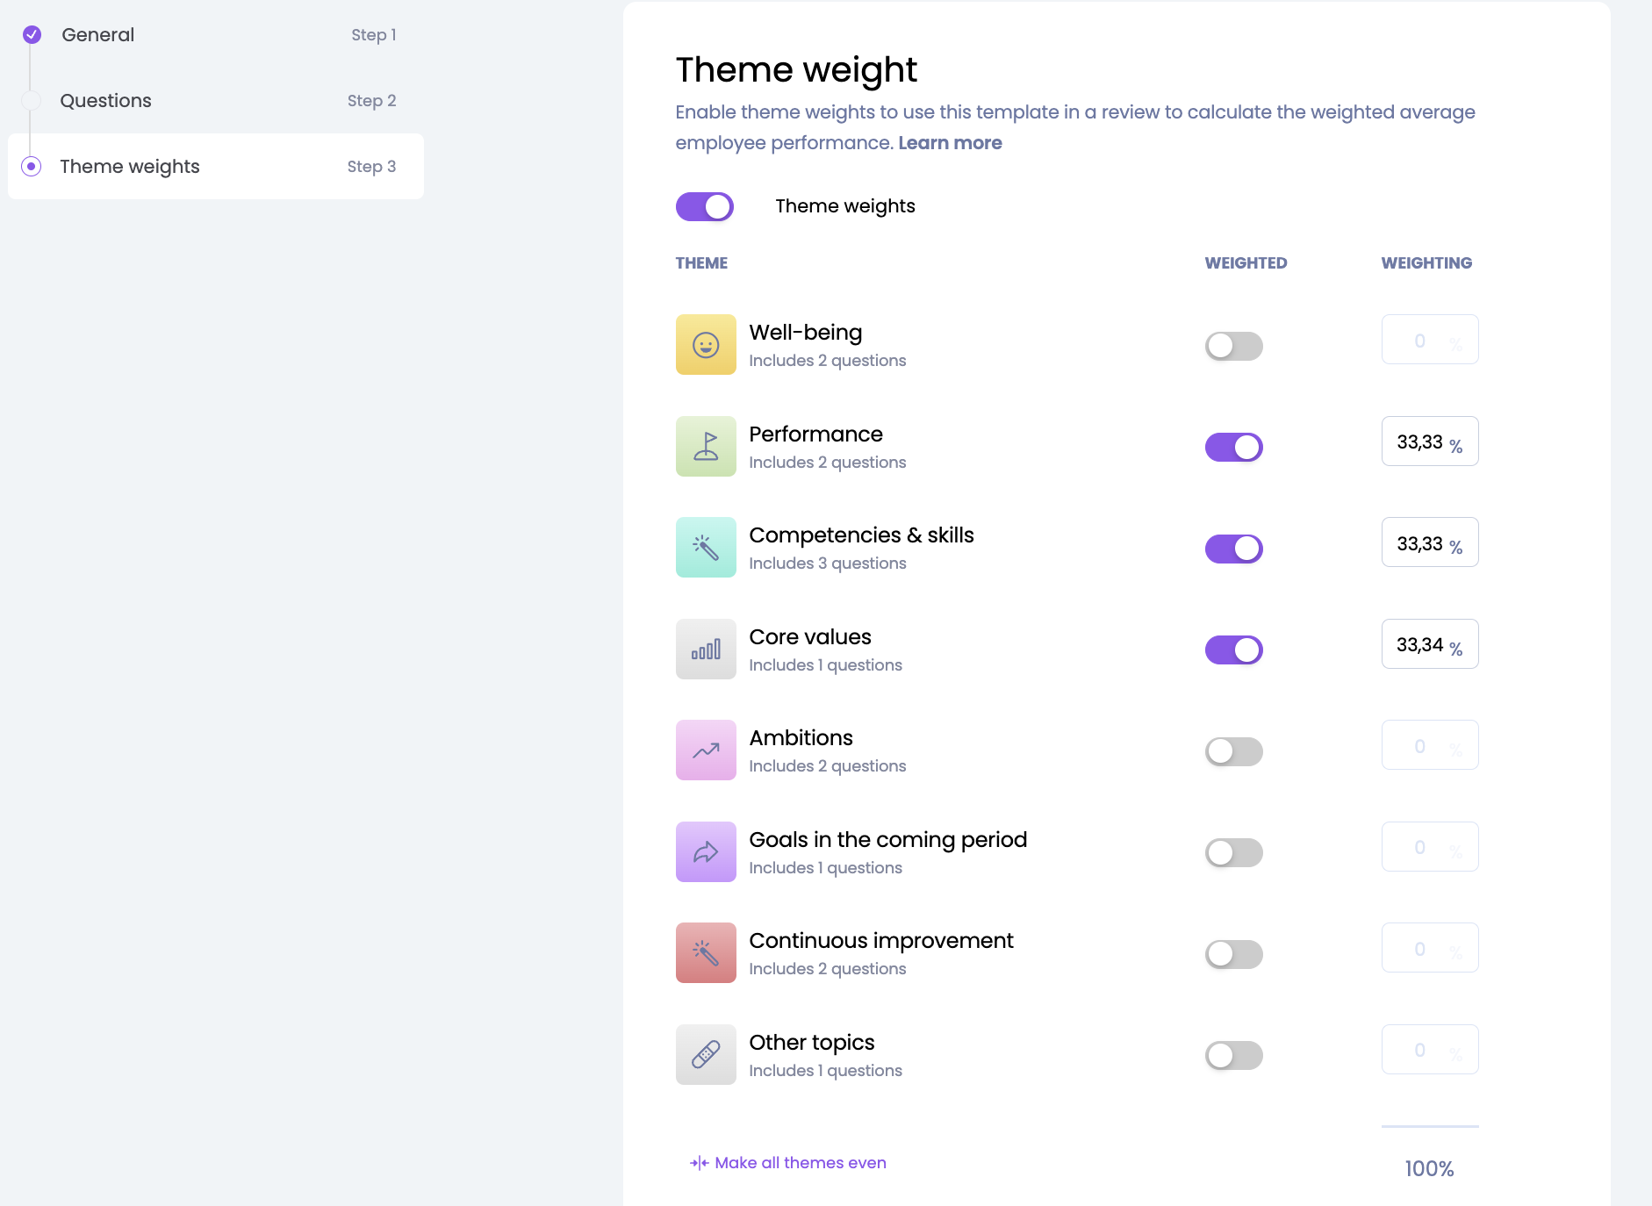
Task: Toggle off Core values weighting
Action: point(1233,650)
